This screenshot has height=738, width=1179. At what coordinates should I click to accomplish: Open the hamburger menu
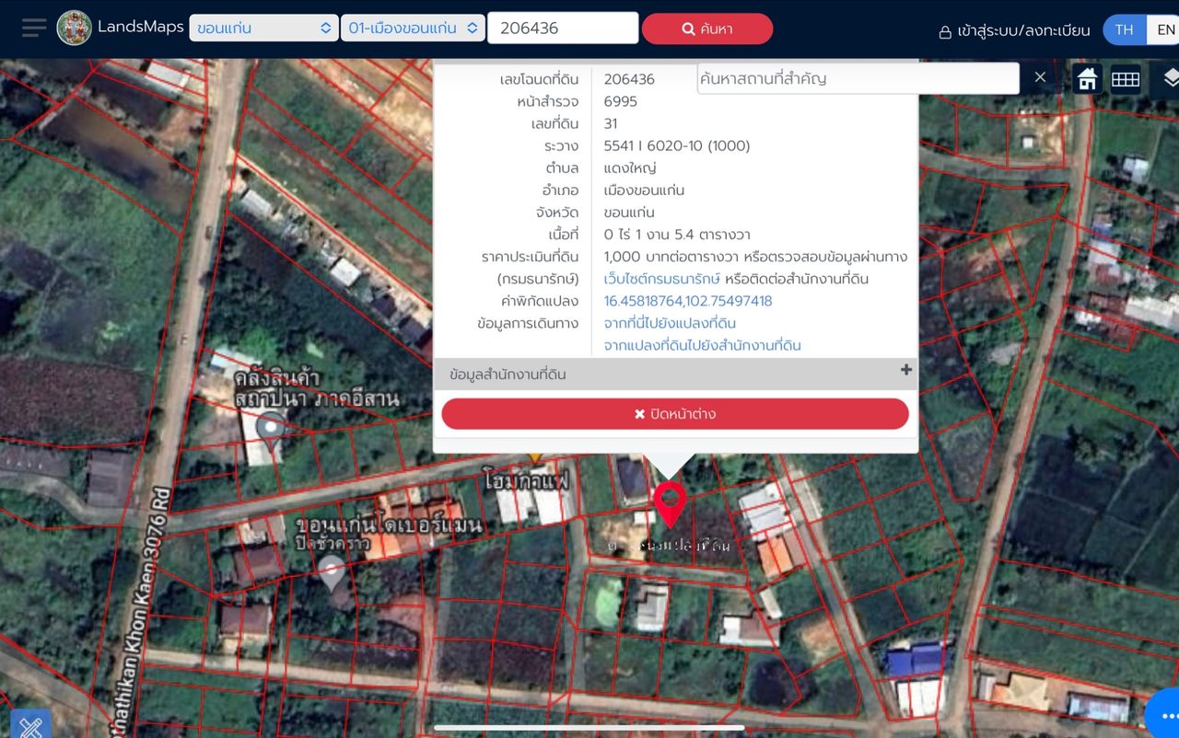click(x=34, y=28)
